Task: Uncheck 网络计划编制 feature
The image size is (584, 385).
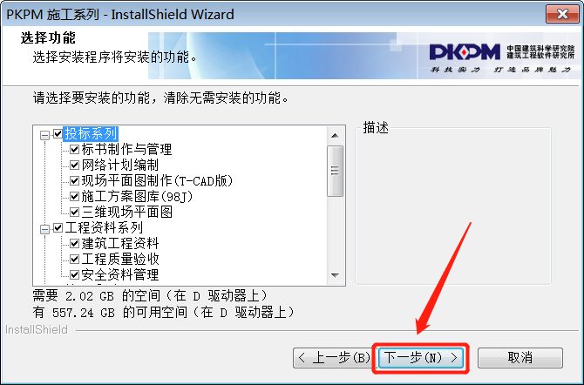Action: [74, 165]
